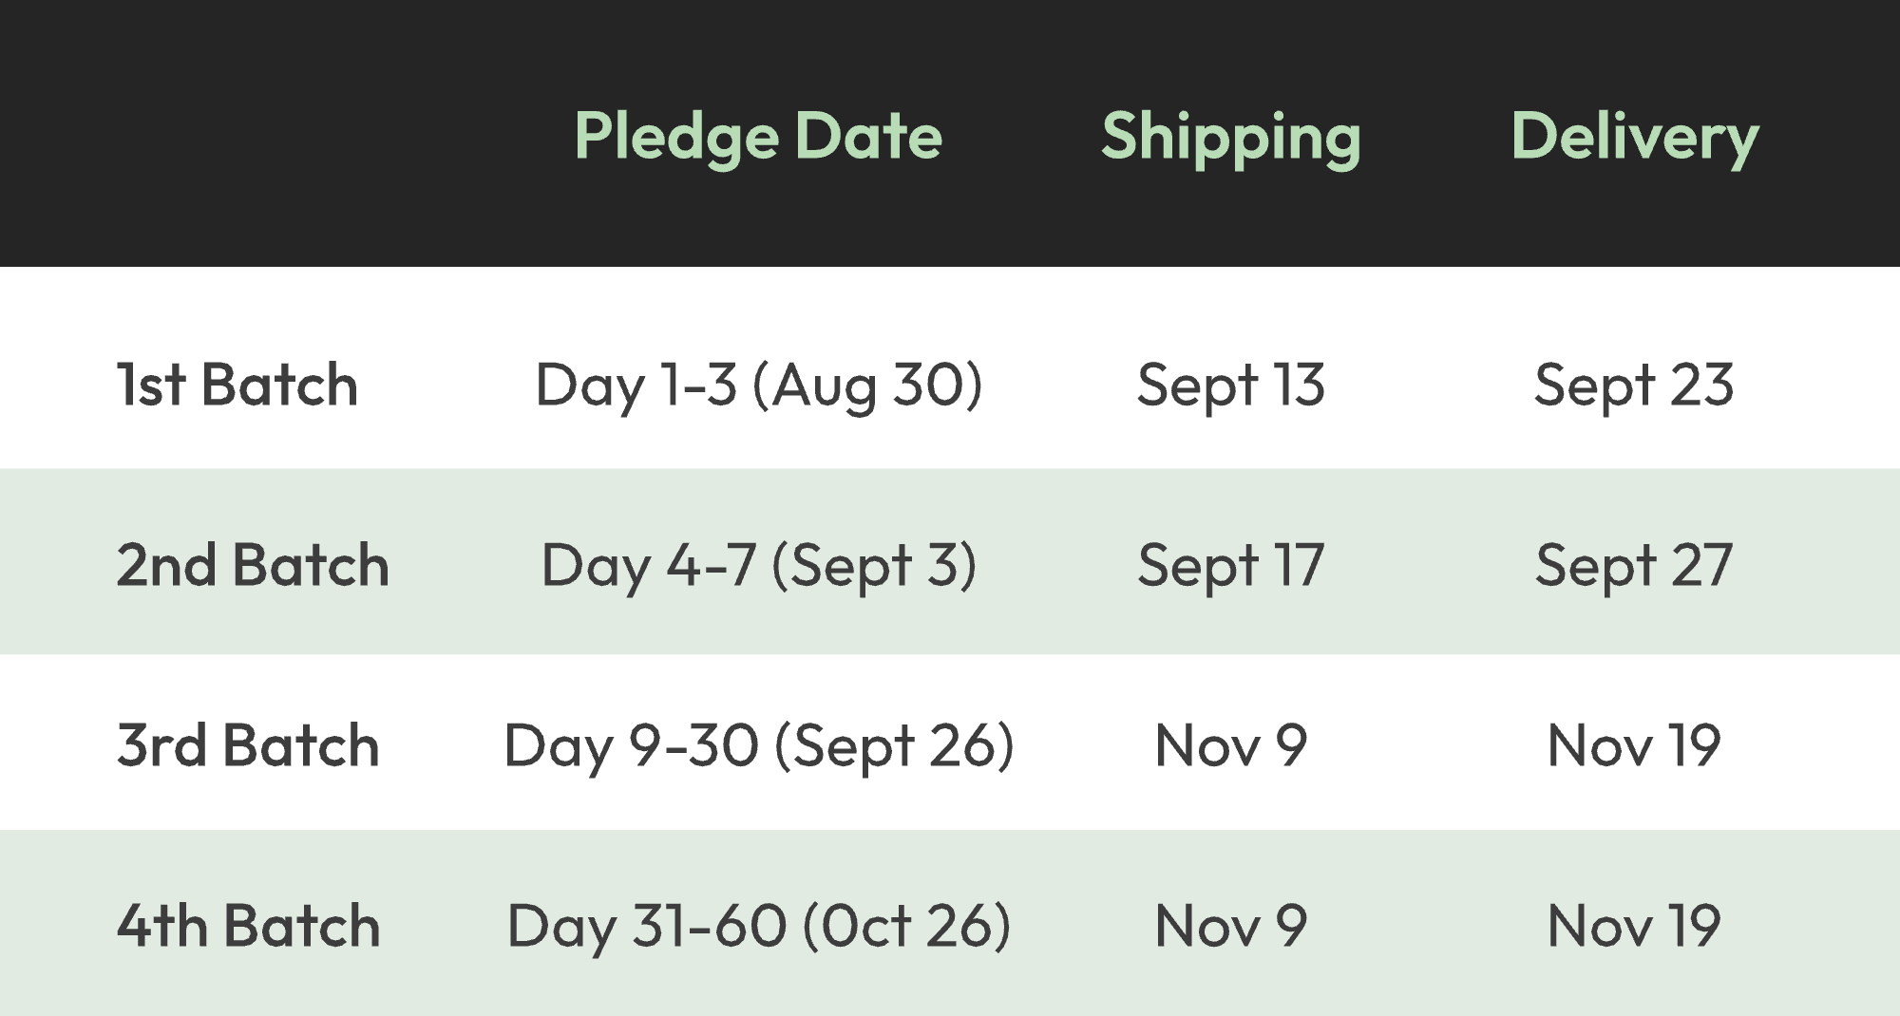Select the 3rd Batch row label
Viewport: 1900px width, 1016px height.
tap(248, 744)
